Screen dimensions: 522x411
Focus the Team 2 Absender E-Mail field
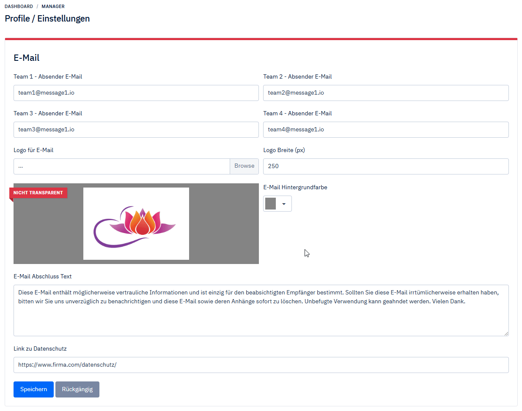(x=385, y=93)
